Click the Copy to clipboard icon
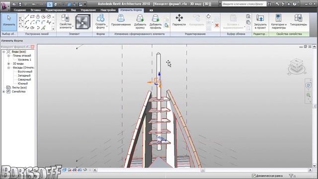The width and height of the screenshot is (318, 179). [x=248, y=22]
